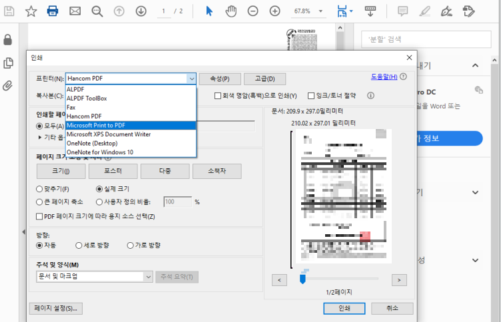Viewport: 501px width, 322px height.
Task: Open attachments paperclip side panel icon
Action: pos(8,86)
